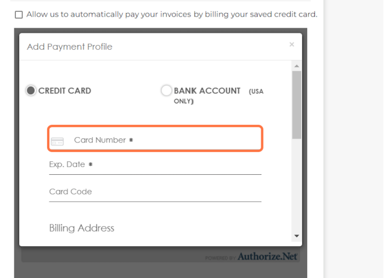The height and width of the screenshot is (278, 384).
Task: Click the 'Allow us to automatically pay' label text
Action: (x=172, y=15)
